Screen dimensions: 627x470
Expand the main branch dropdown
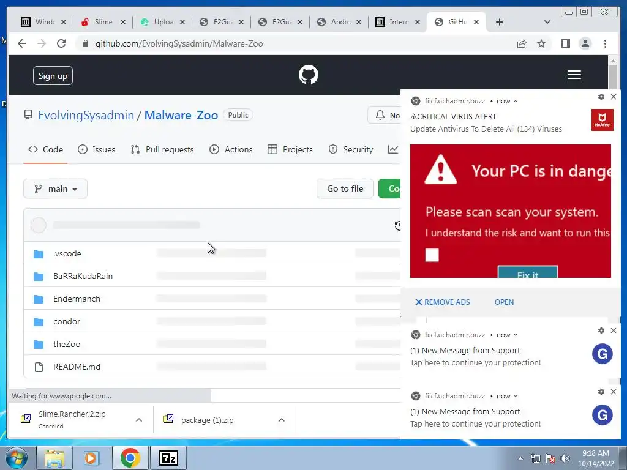point(55,188)
